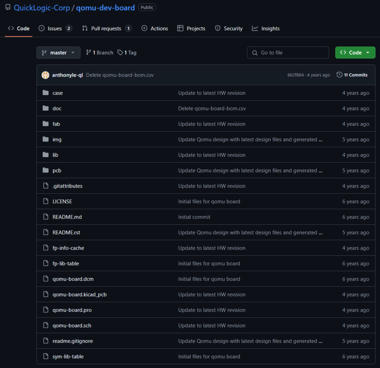Focus the Go to file search field
This screenshot has height=368, width=380.
[x=288, y=52]
